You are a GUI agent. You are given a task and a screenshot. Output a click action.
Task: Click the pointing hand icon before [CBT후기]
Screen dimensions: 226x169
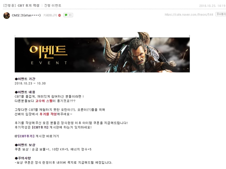click(x=16, y=136)
